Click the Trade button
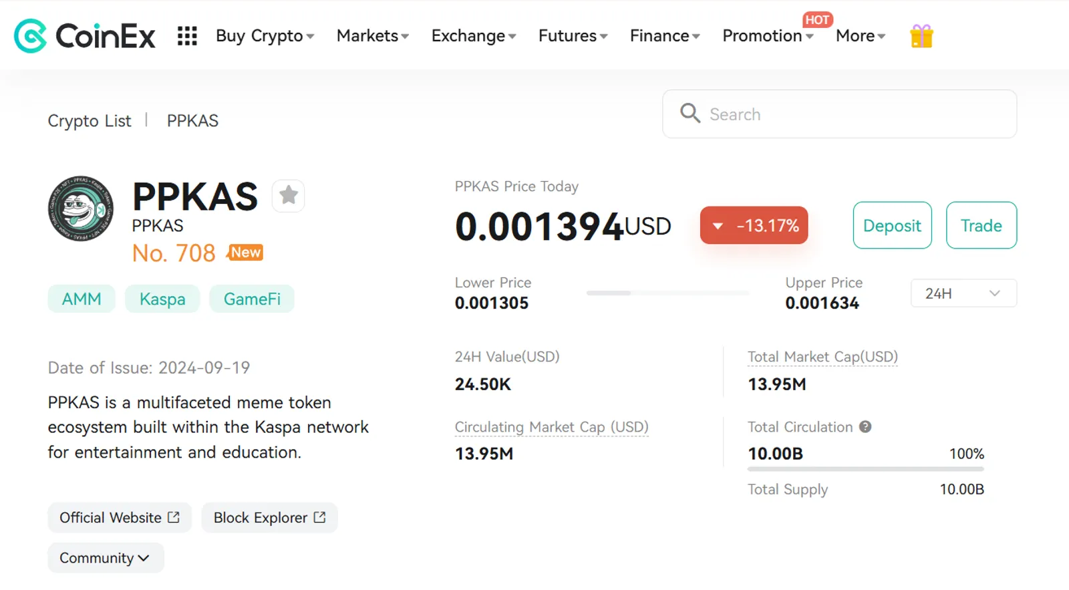The height and width of the screenshot is (590, 1069). pos(981,225)
